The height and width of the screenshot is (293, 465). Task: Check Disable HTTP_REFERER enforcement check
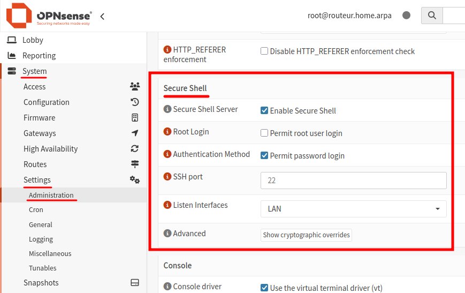point(264,51)
